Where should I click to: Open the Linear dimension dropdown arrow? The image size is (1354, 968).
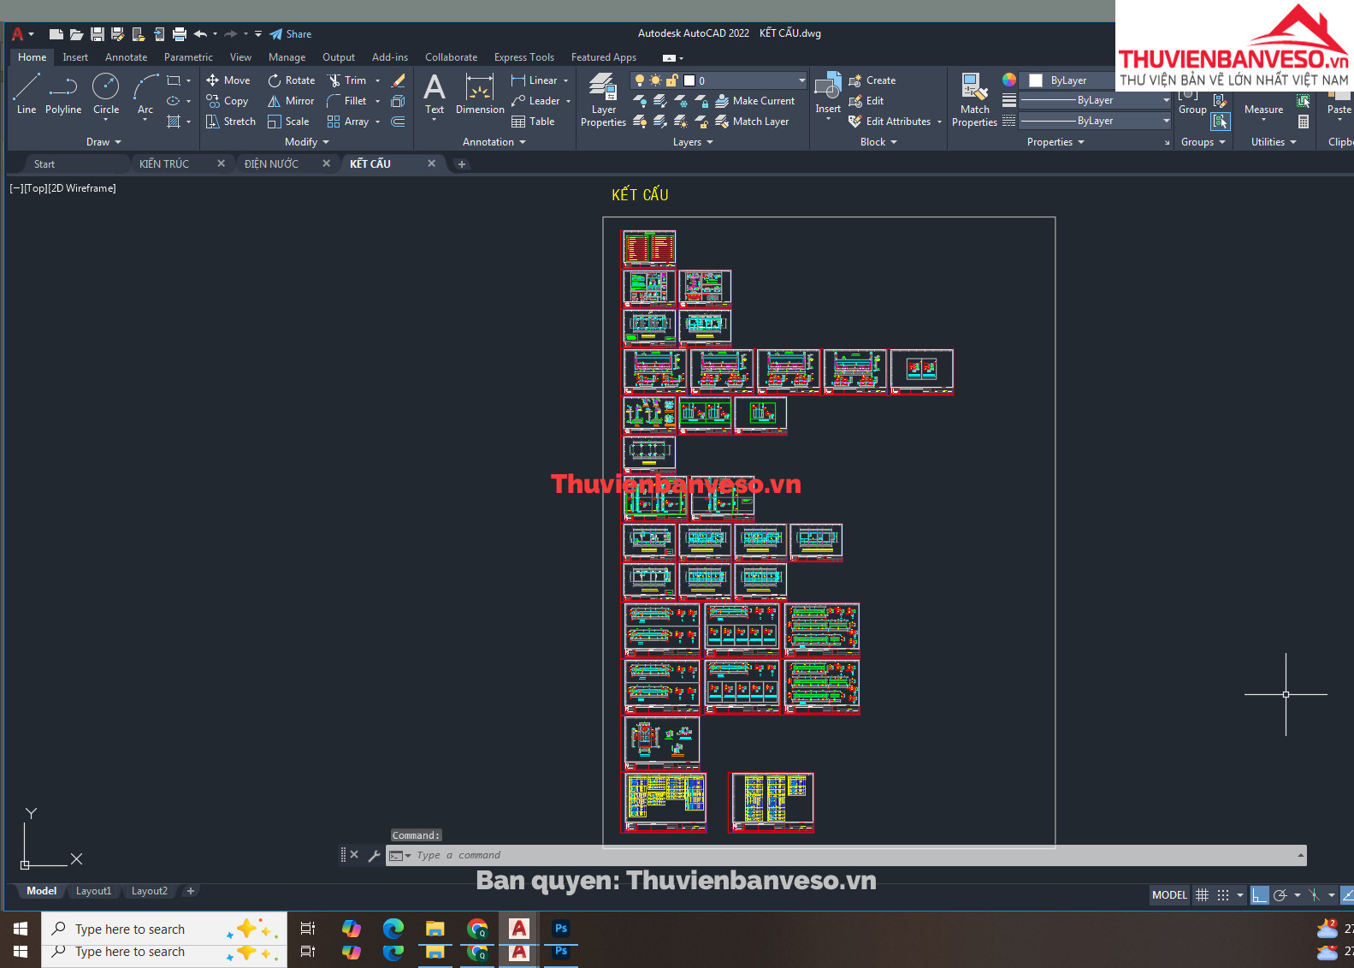click(565, 80)
